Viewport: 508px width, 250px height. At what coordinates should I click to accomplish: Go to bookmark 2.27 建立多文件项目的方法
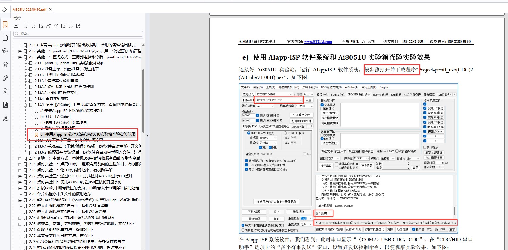(61, 236)
